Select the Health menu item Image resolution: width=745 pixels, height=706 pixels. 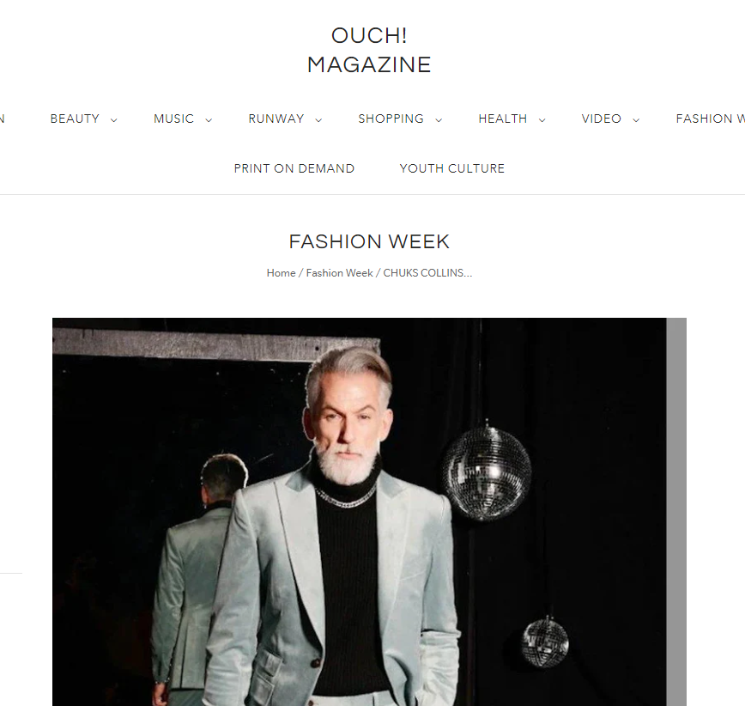(503, 119)
